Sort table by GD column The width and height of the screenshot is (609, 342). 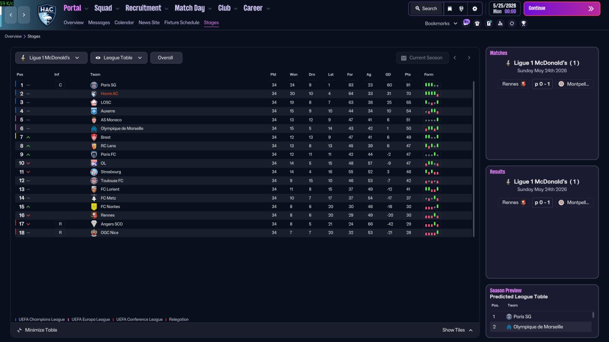pyautogui.click(x=388, y=75)
